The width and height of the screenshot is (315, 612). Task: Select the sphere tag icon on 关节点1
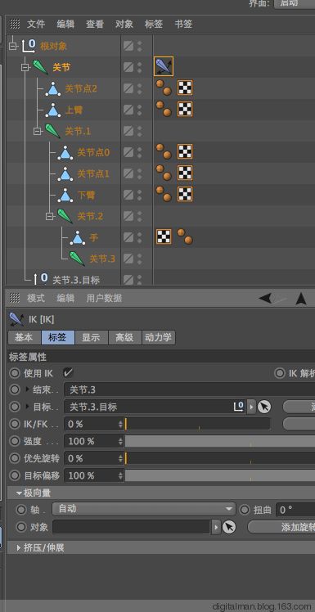click(164, 173)
